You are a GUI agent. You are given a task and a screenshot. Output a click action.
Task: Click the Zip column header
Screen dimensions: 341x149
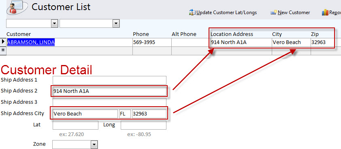(x=315, y=34)
